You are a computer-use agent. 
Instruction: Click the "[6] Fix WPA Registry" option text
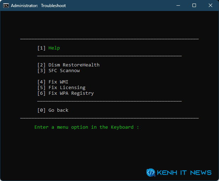[66, 93]
